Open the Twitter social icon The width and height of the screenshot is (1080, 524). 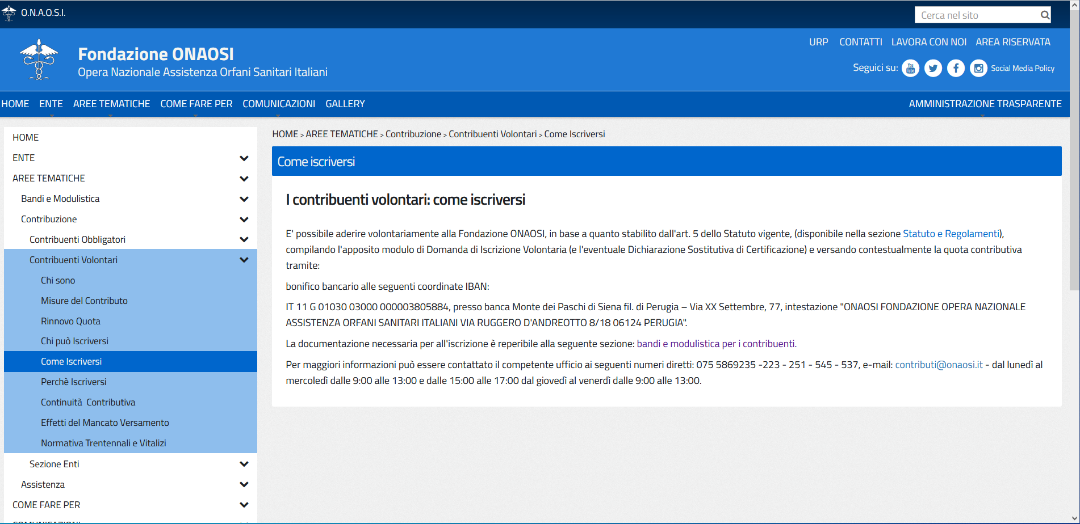[x=933, y=69]
